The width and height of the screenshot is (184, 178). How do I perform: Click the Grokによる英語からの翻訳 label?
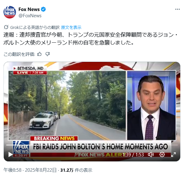pos(35,27)
